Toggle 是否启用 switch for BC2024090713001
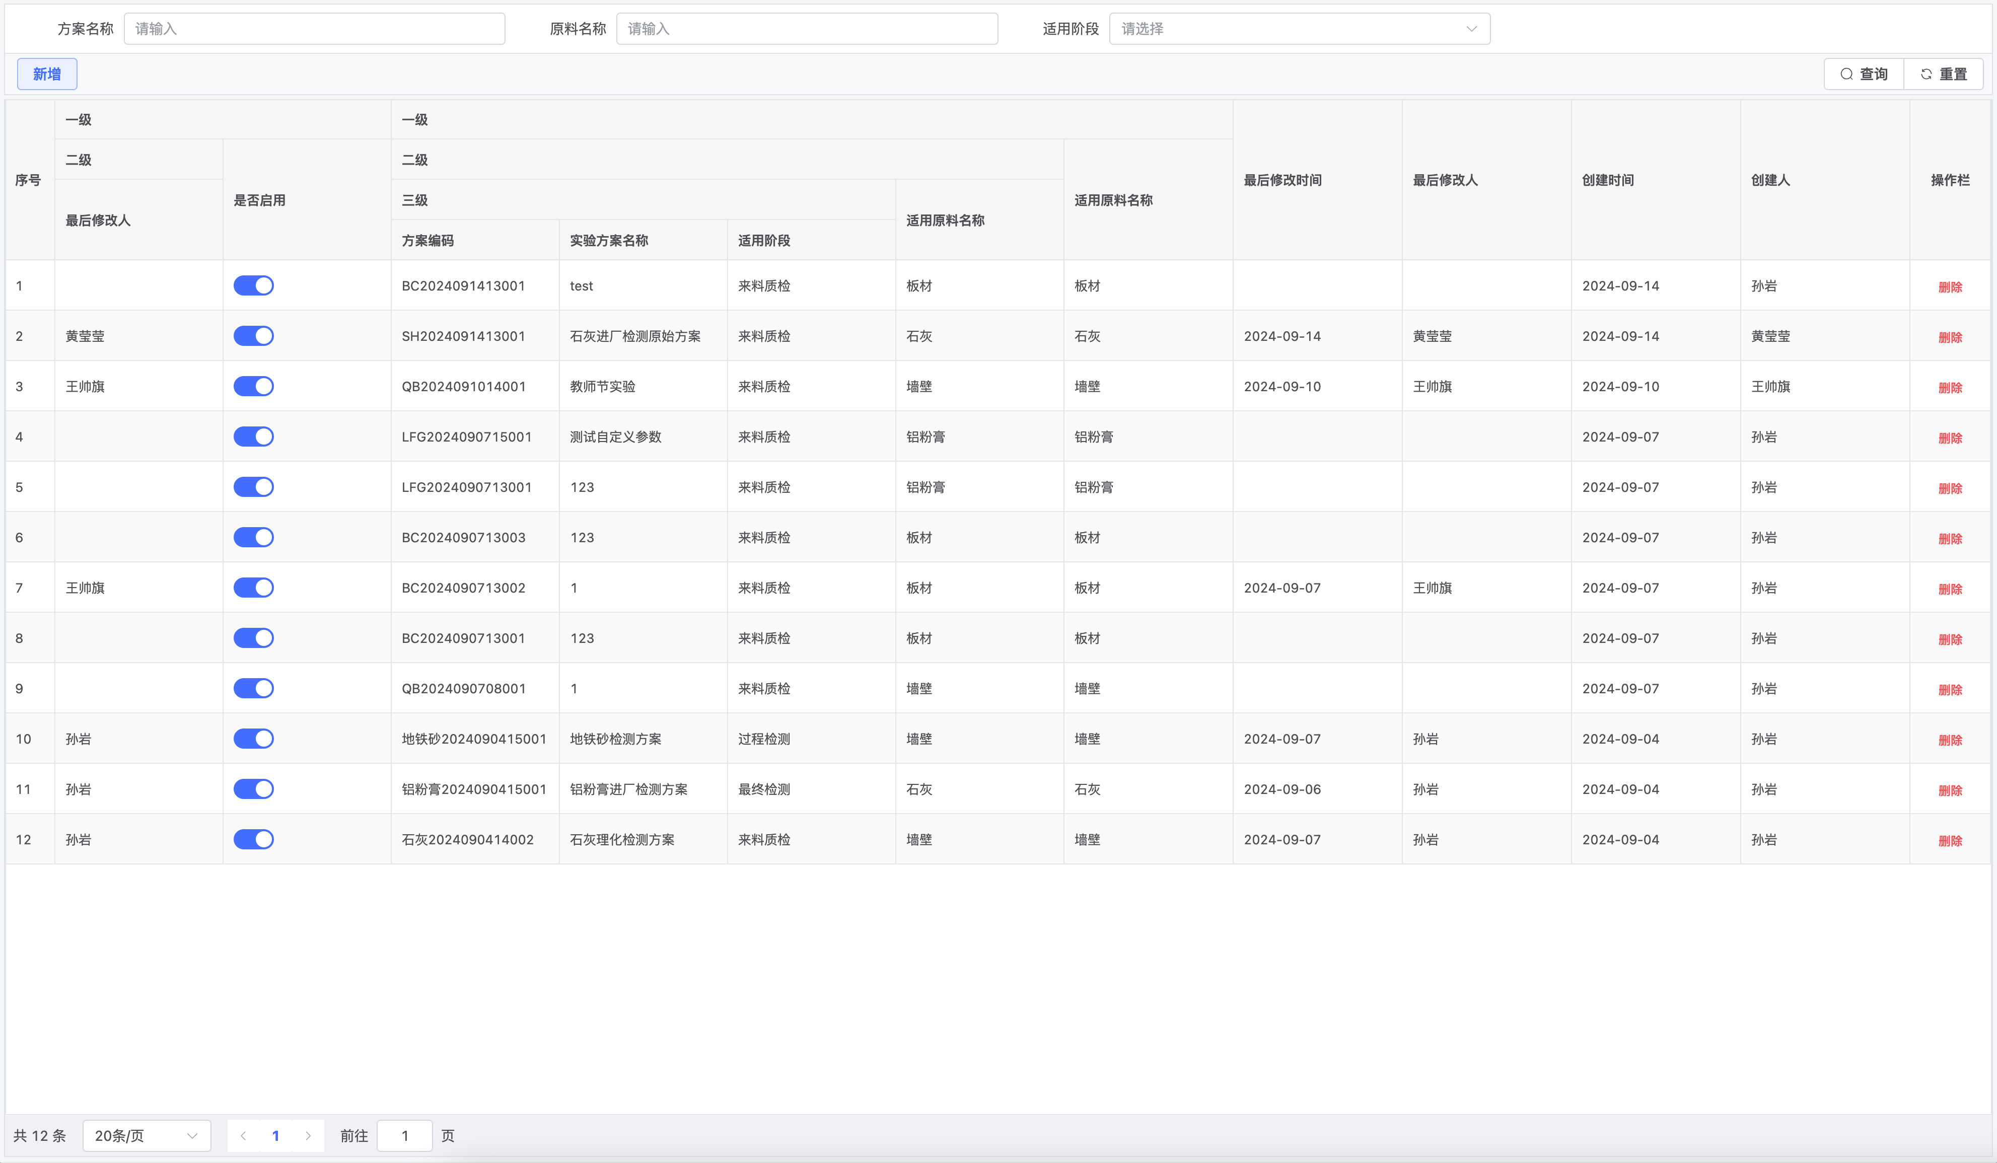The width and height of the screenshot is (1997, 1163). click(x=254, y=638)
